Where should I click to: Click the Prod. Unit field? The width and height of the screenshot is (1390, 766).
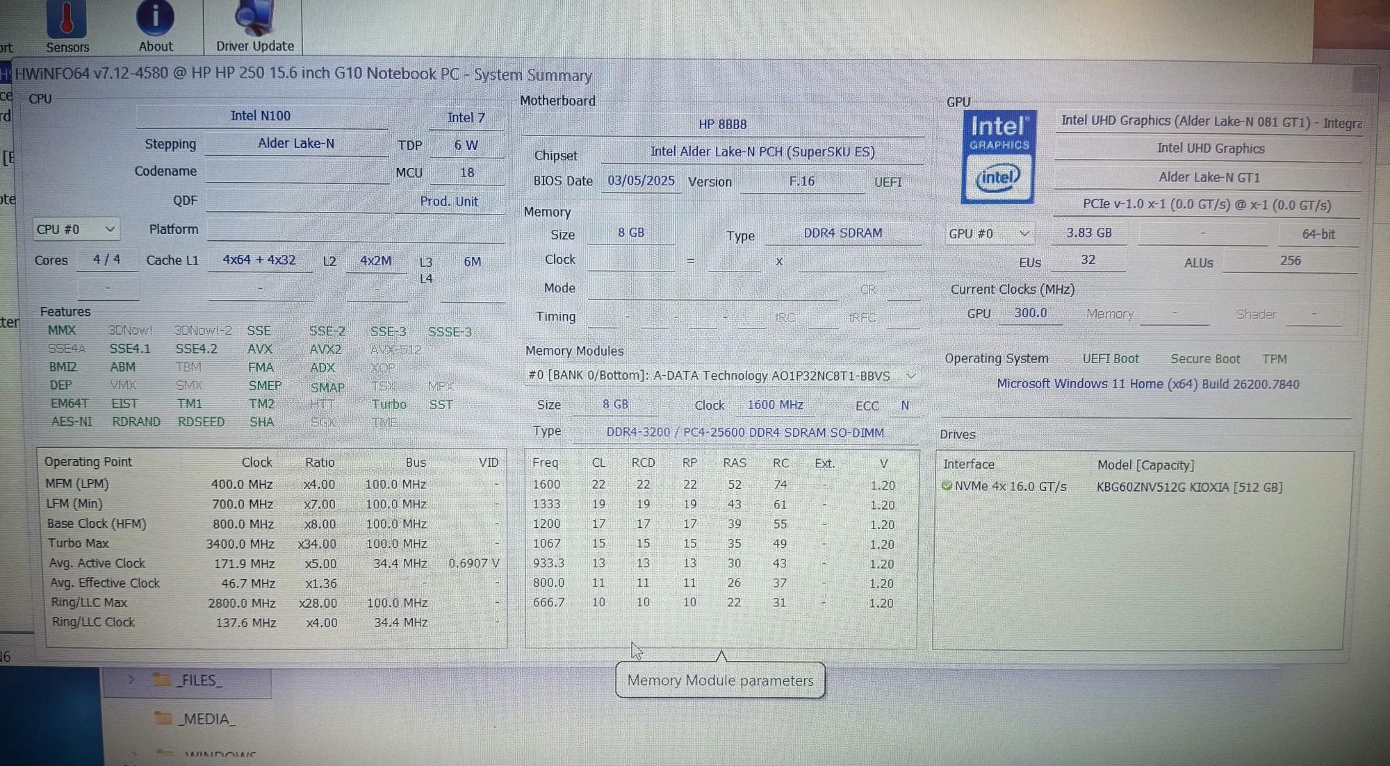pos(449,201)
